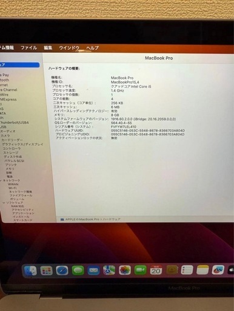Click the ハードウェアの概要 heading

tap(64, 69)
